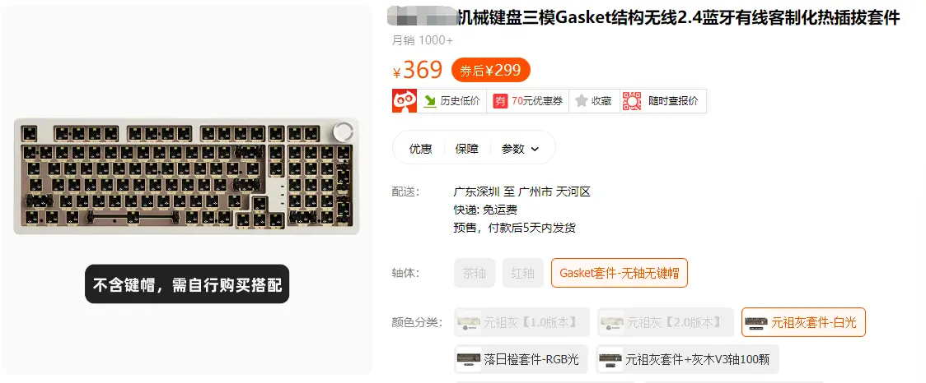
Task: Click the 落日橙套件-RGB光 swatch thumbnail icon
Action: (468, 359)
